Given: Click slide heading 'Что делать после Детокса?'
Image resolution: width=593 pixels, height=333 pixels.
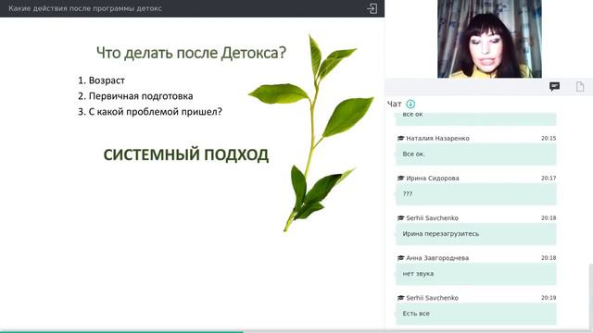Looking at the screenshot, I should tap(191, 53).
